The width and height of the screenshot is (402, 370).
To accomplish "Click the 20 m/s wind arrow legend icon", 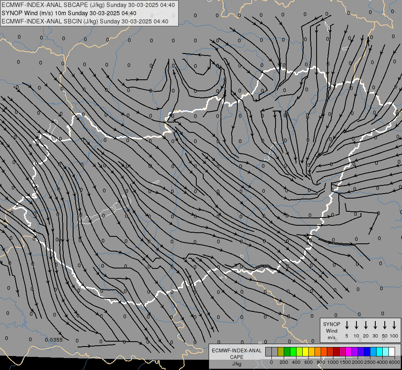I will coord(365,325).
